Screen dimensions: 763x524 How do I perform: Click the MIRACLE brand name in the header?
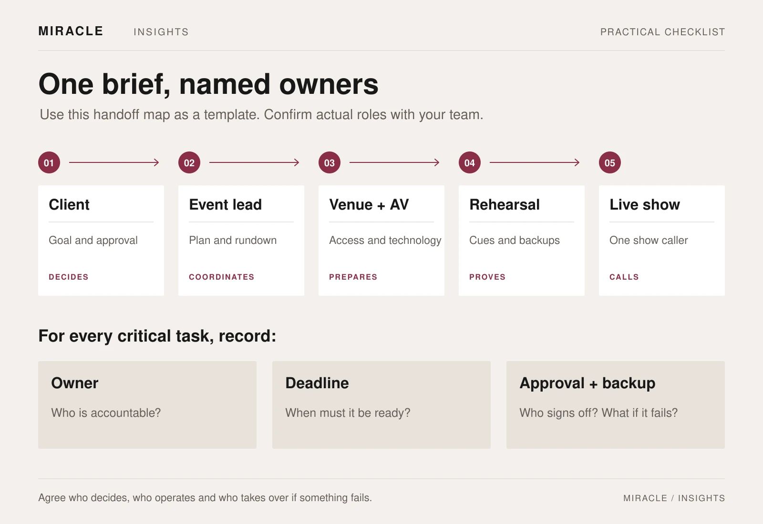71,31
